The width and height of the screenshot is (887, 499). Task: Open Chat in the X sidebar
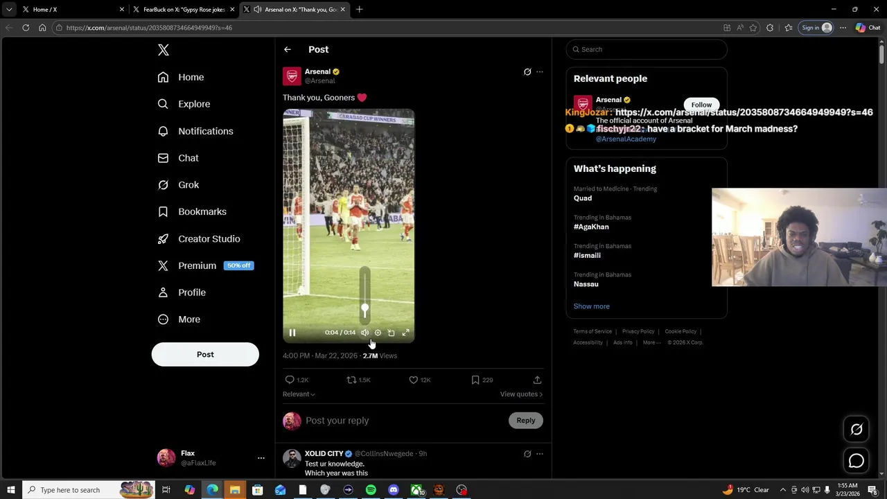[x=178, y=158]
